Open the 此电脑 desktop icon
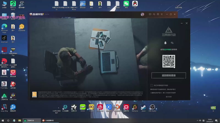This screenshot has height=123, width=220. [x=4, y=5]
